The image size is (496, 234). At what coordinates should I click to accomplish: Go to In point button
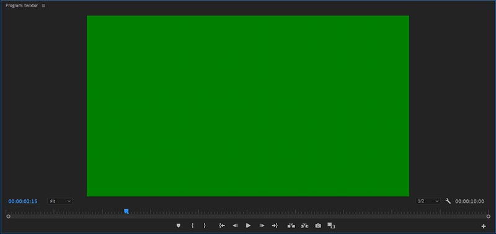[222, 225]
